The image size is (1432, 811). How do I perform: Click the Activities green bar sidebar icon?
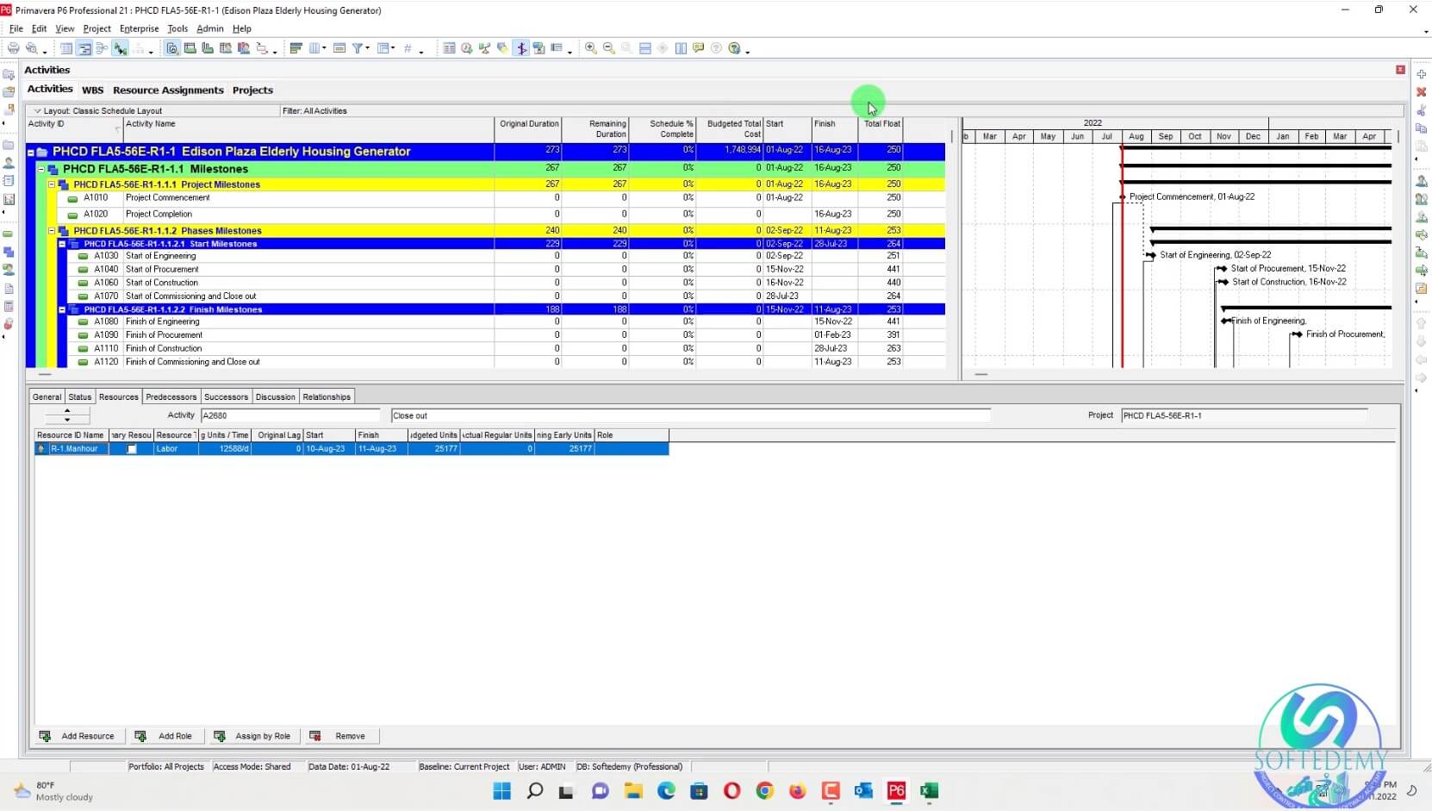(9, 234)
